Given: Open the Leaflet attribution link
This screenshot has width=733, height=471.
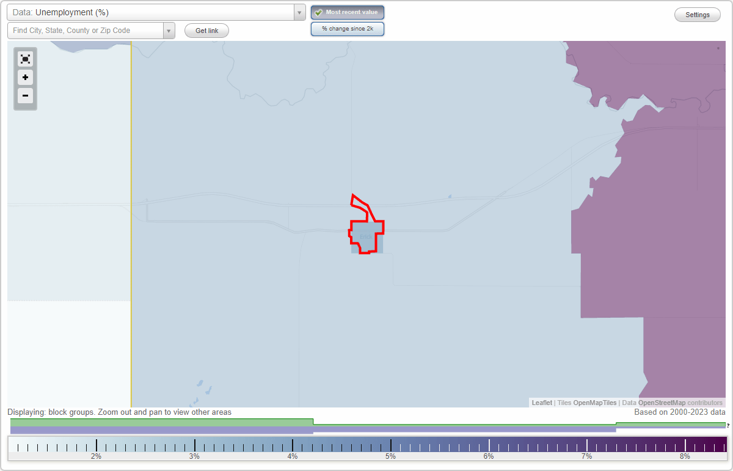Looking at the screenshot, I should [542, 403].
